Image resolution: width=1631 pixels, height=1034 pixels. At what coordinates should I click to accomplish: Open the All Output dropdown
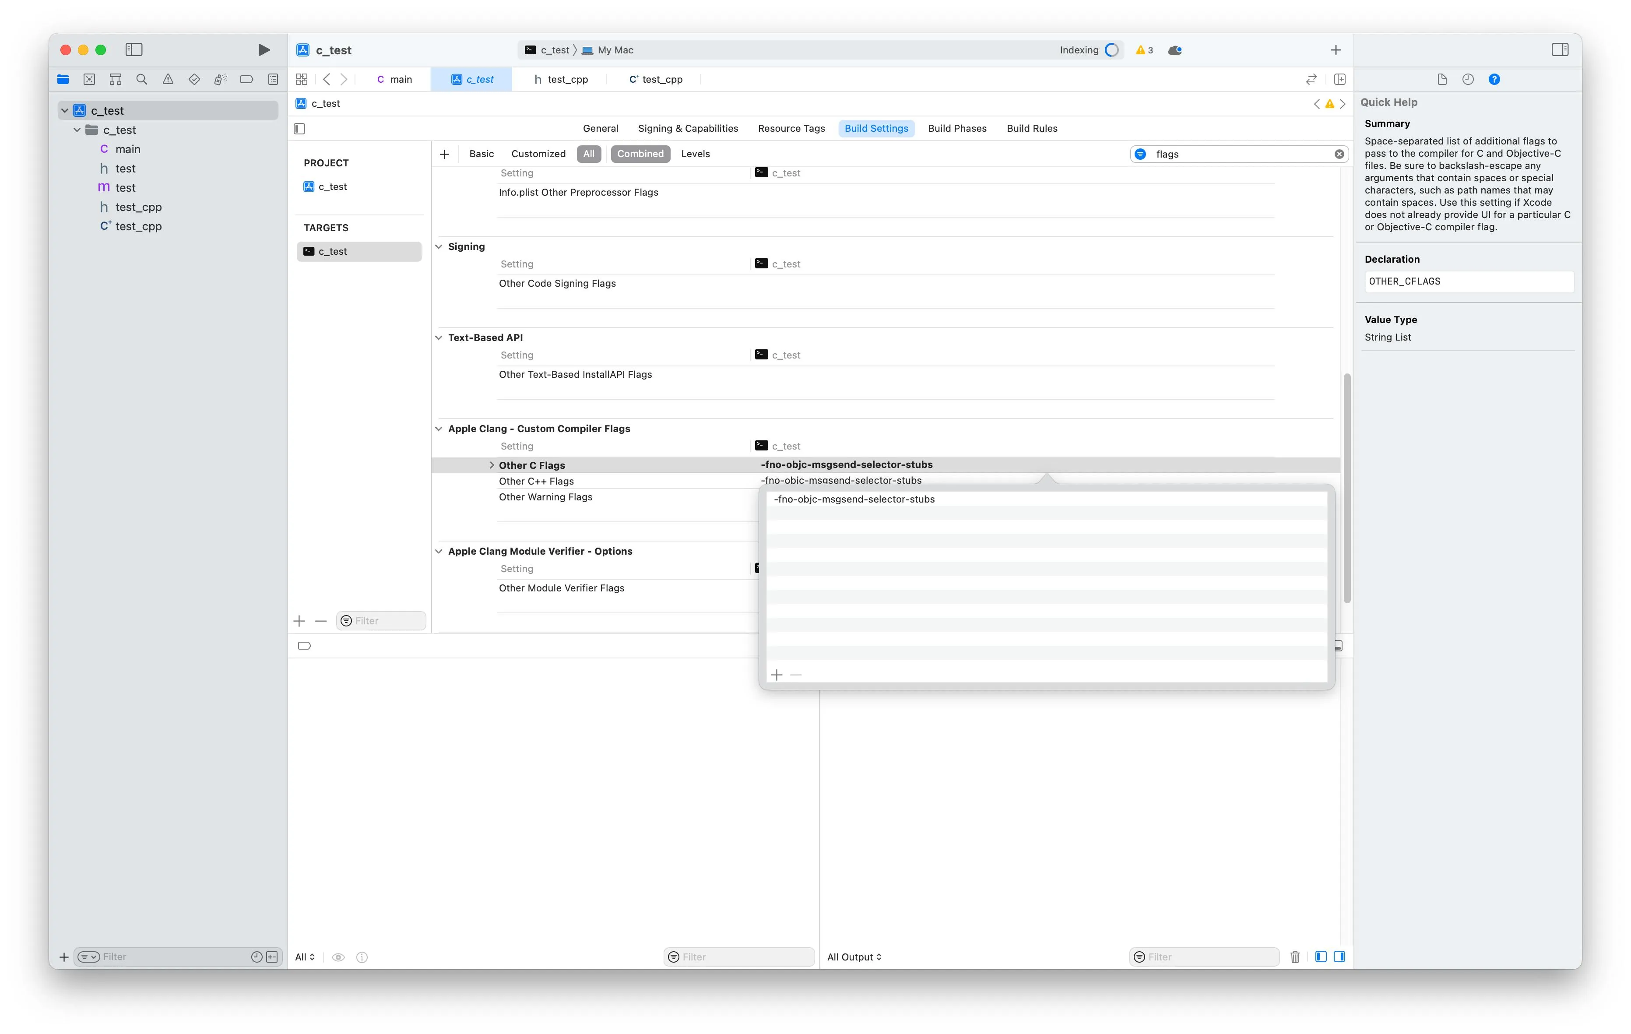(x=854, y=957)
